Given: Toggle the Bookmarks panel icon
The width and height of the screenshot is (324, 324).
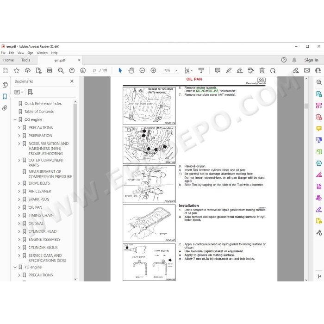Looking at the screenshot, I should click(5, 96).
